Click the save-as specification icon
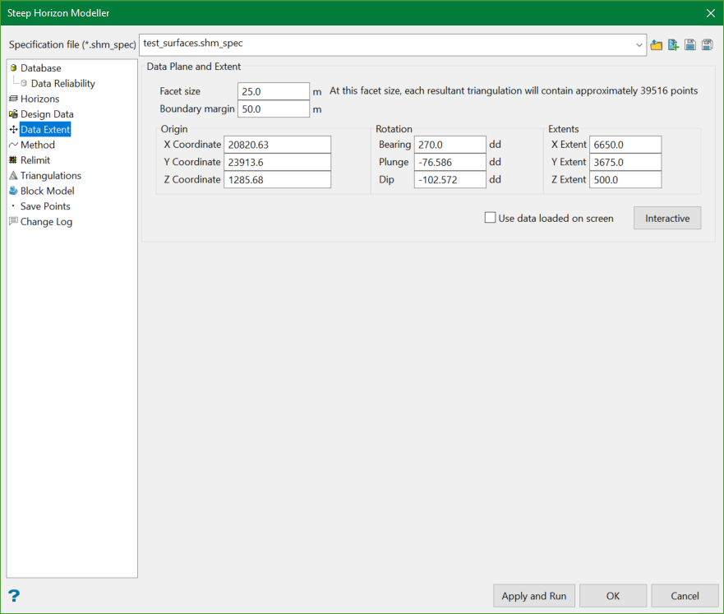 click(x=707, y=44)
